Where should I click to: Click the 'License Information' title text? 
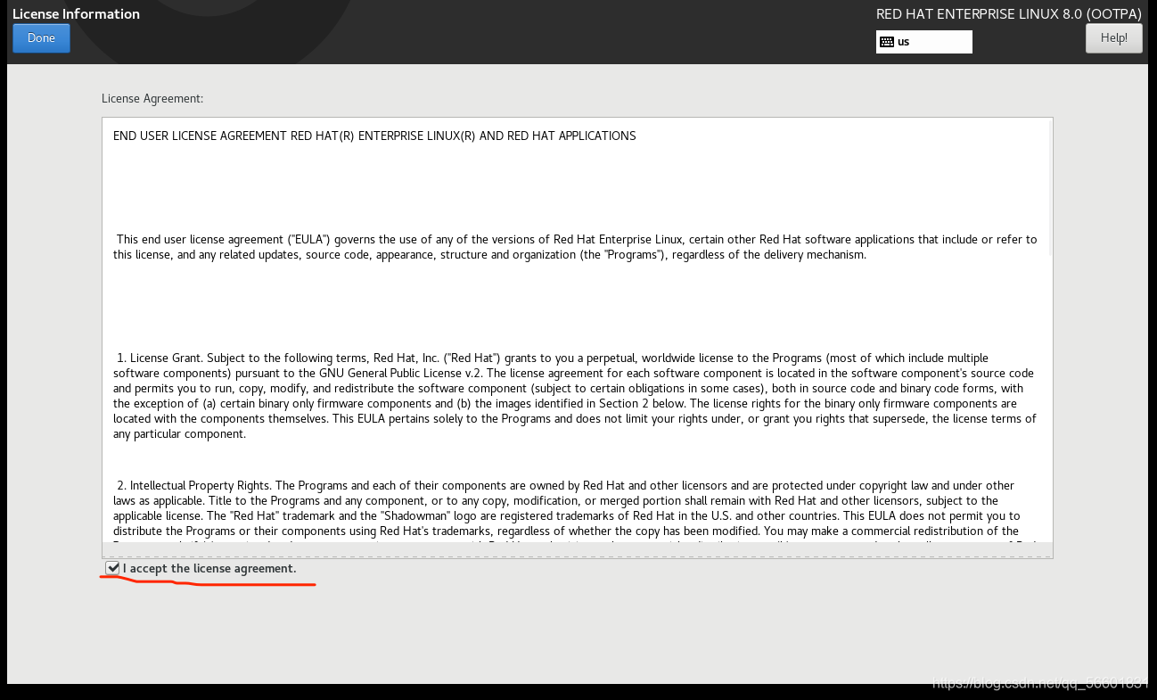[x=76, y=14]
